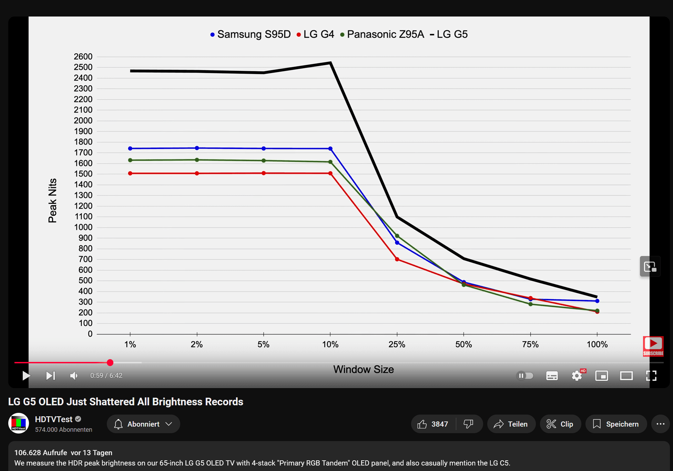Click the LG G4 legend label
673x471 pixels.
pos(319,34)
